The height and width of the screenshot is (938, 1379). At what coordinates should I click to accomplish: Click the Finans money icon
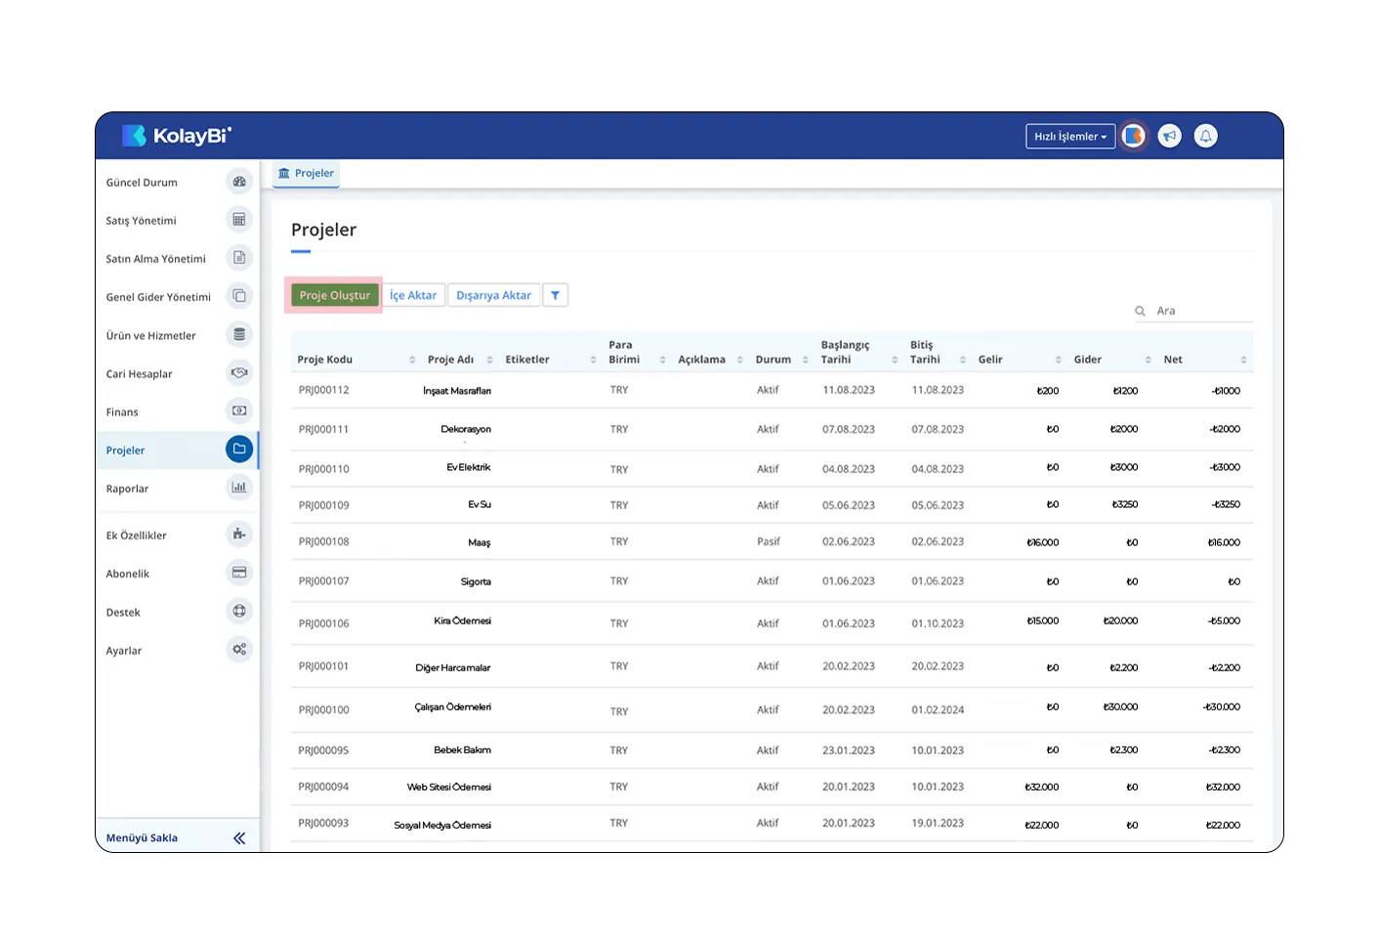pyautogui.click(x=239, y=410)
